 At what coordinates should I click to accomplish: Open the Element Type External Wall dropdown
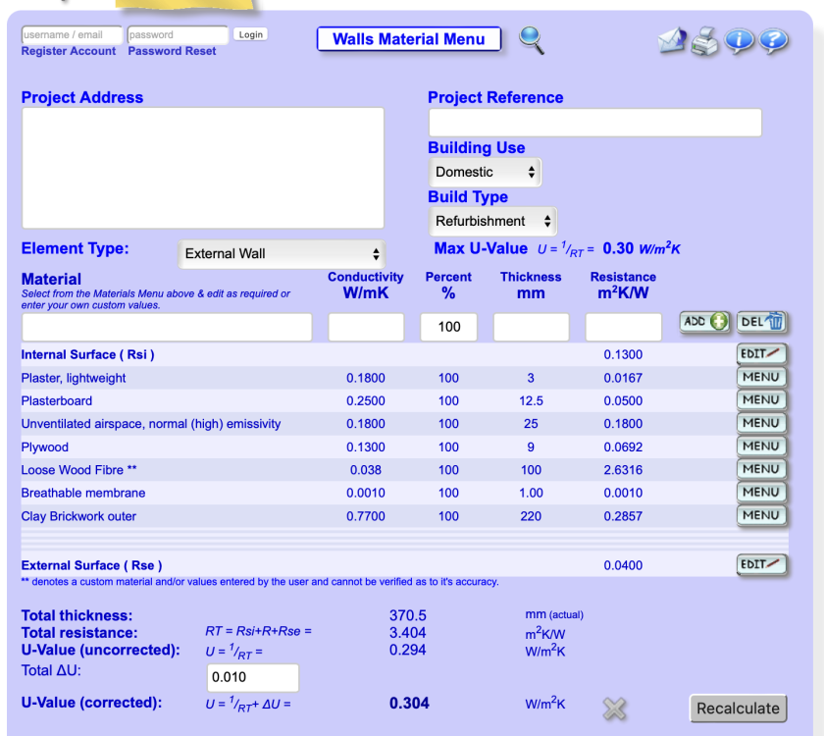pyautogui.click(x=282, y=254)
